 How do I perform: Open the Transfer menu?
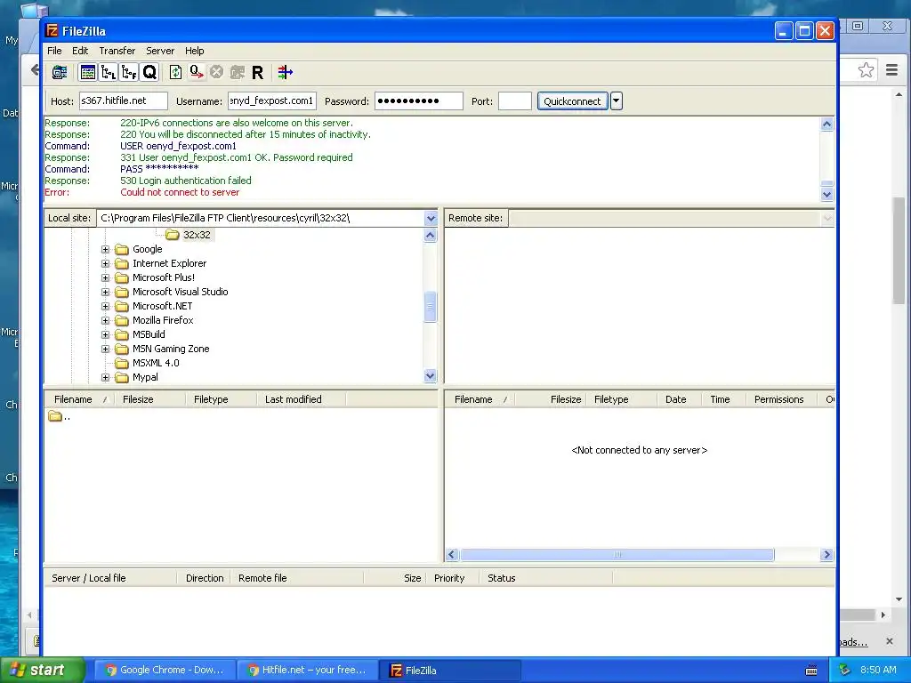click(x=117, y=51)
